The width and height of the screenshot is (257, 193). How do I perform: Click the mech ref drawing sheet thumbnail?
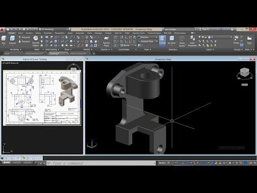click(x=42, y=98)
